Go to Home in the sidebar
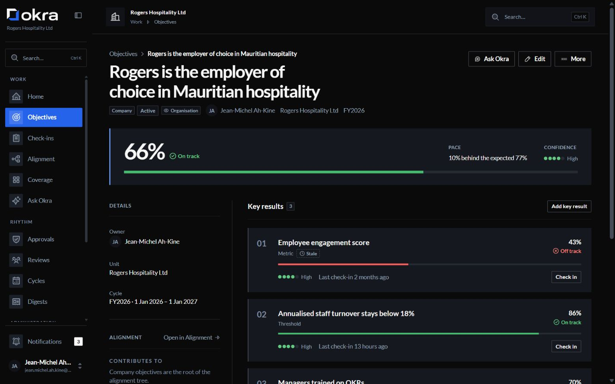Viewport: 615px width, 384px height. pos(44,97)
